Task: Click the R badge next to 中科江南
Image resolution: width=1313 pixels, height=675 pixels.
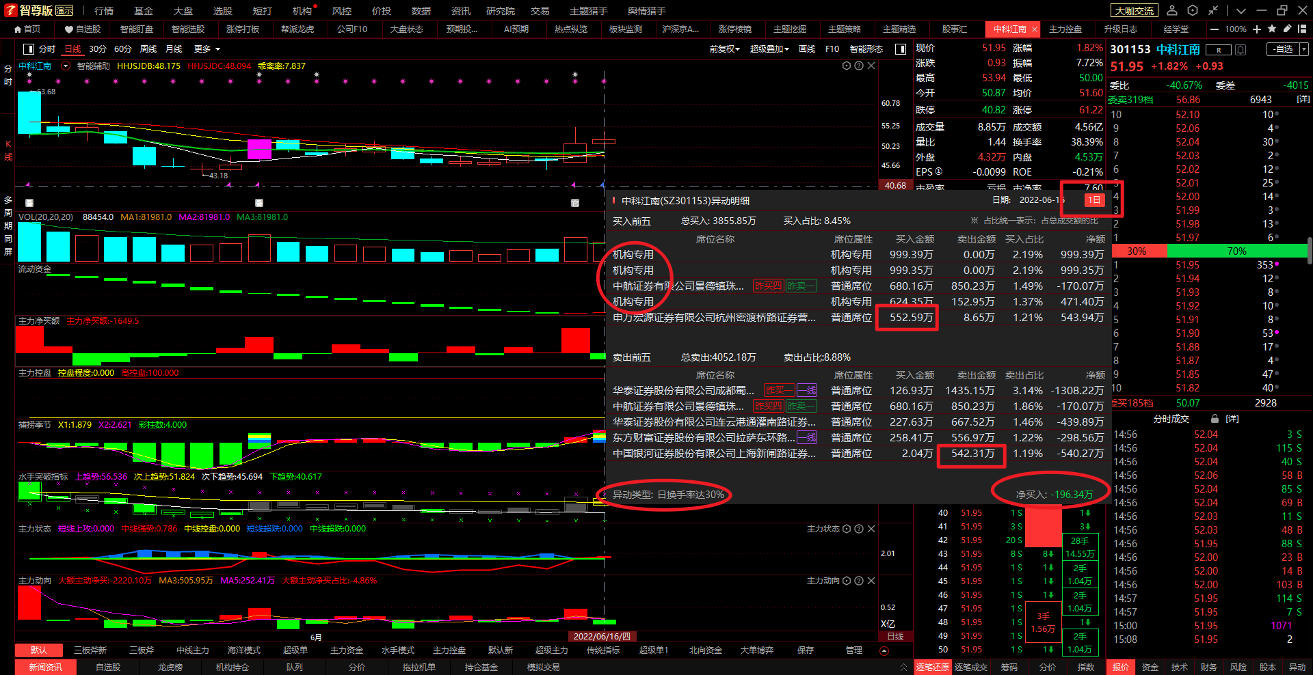Action: [x=1218, y=50]
